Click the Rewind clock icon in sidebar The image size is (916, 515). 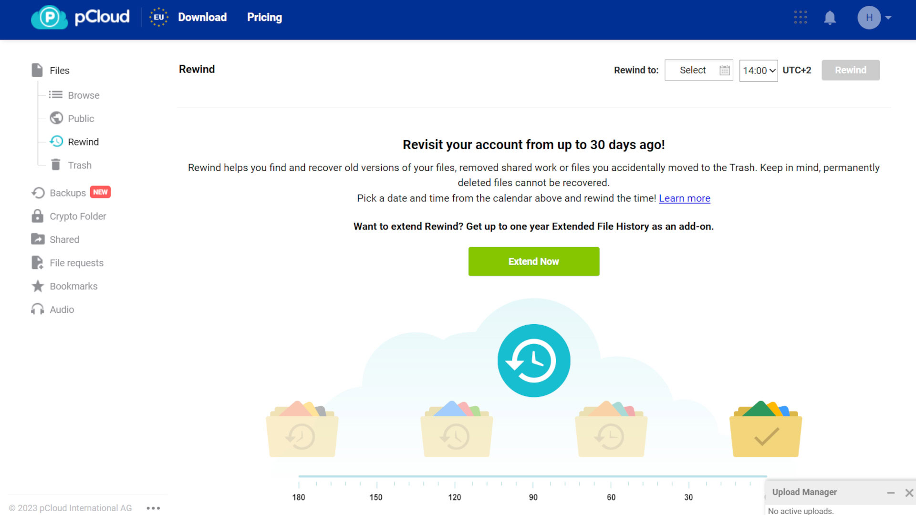56,142
